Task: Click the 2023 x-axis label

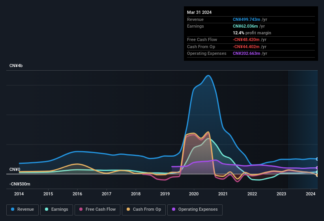Action: 281,194
